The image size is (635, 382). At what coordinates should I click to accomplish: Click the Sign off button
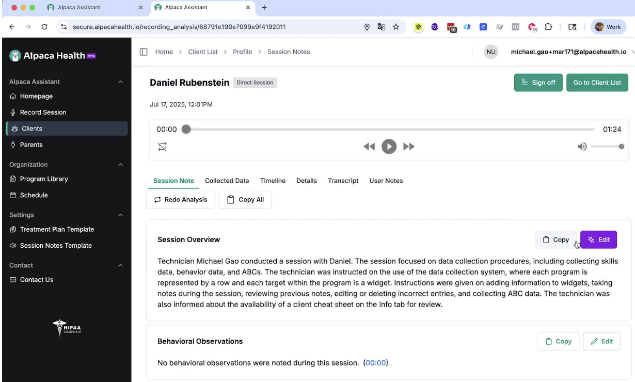[538, 83]
